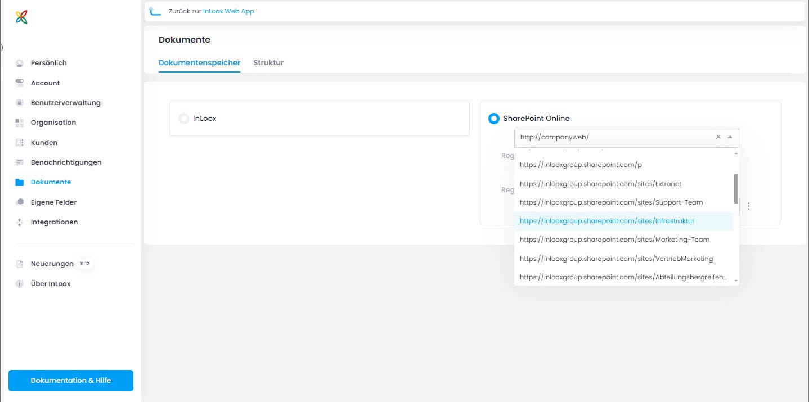Viewport: 809px width, 402px height.
Task: Open Integrationen via its sidebar icon
Action: coord(20,222)
